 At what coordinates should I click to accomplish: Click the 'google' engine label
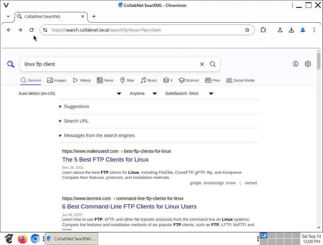click(x=196, y=183)
